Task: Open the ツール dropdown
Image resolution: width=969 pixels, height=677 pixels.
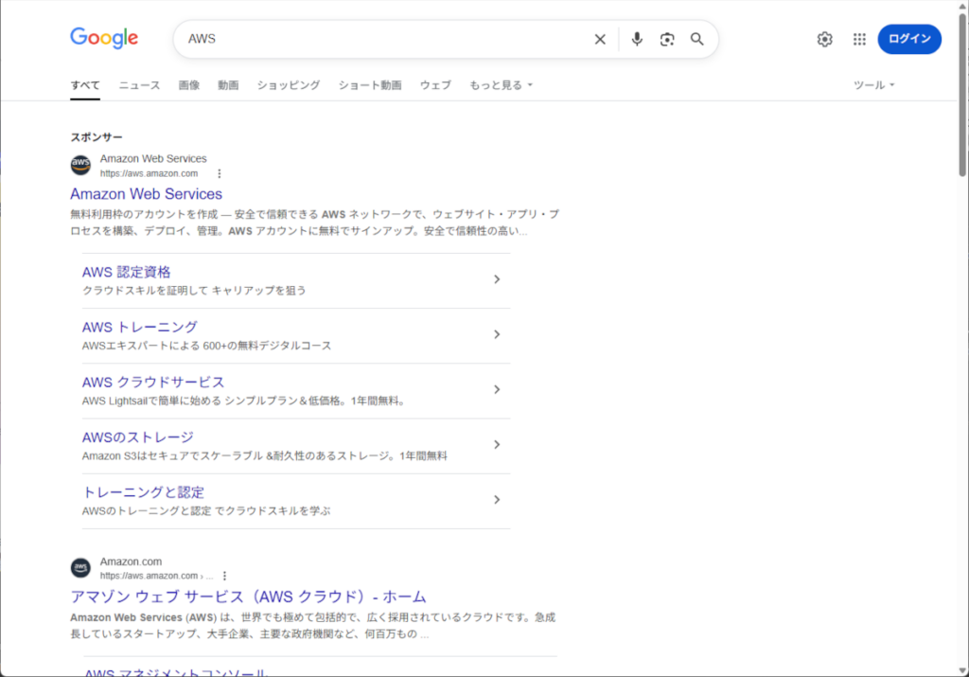Action: (x=873, y=85)
